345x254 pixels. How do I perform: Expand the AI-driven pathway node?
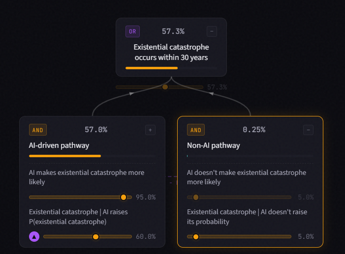(150, 130)
